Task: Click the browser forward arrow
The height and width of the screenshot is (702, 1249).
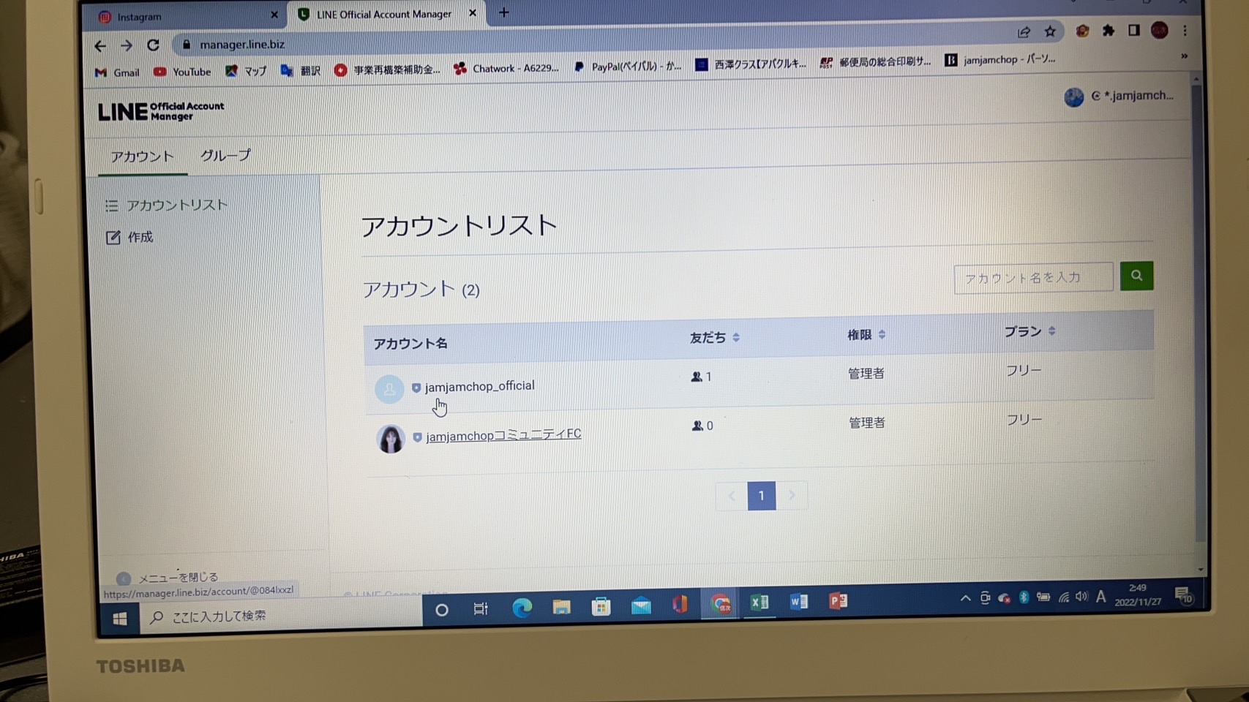Action: (127, 45)
